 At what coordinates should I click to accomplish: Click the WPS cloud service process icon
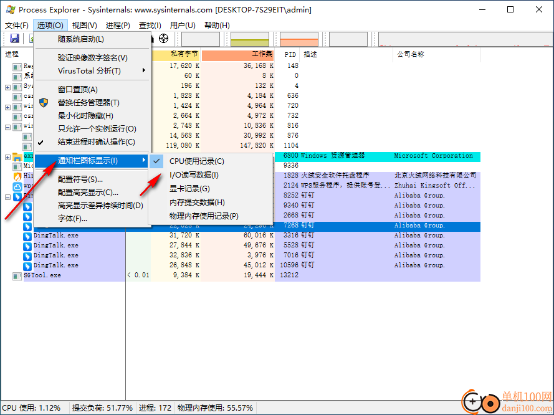click(x=17, y=186)
